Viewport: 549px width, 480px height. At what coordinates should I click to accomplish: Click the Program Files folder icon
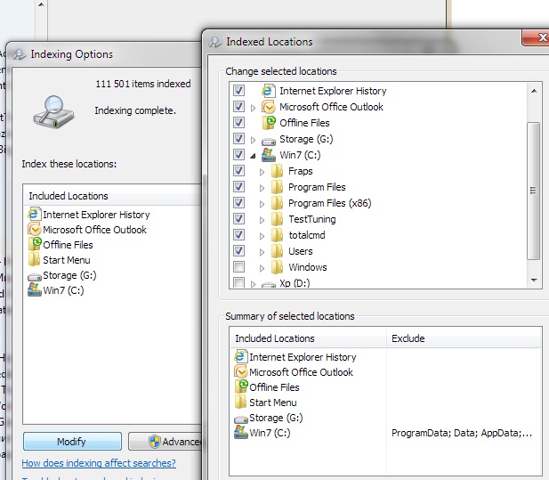[277, 187]
